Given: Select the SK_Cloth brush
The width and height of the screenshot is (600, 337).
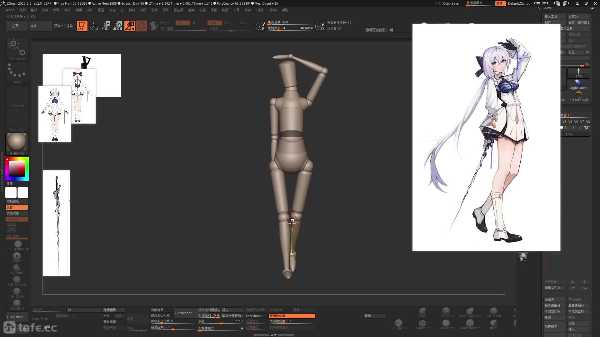Looking at the screenshot, I should [x=17, y=293].
